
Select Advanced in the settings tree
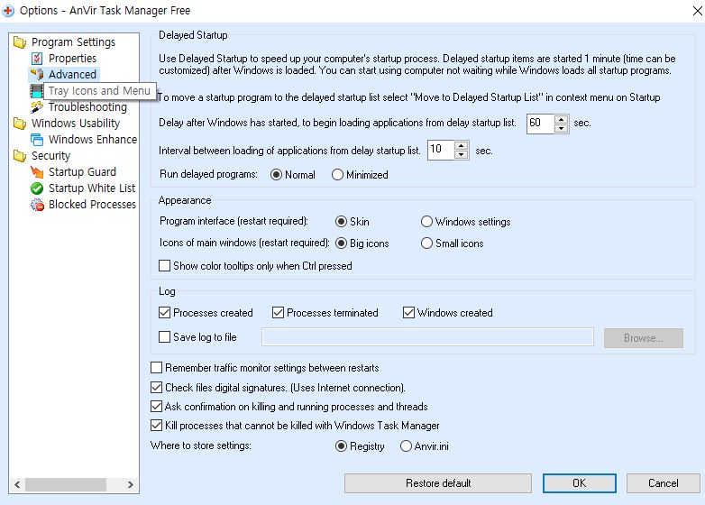coord(72,75)
